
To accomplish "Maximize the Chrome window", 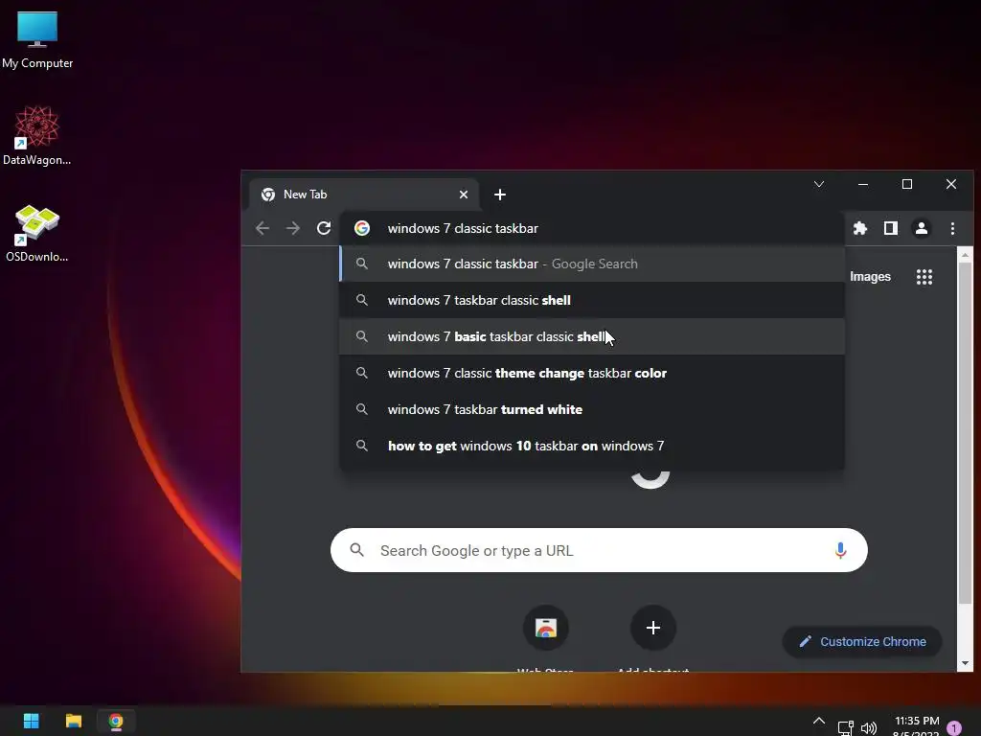I will pos(906,184).
